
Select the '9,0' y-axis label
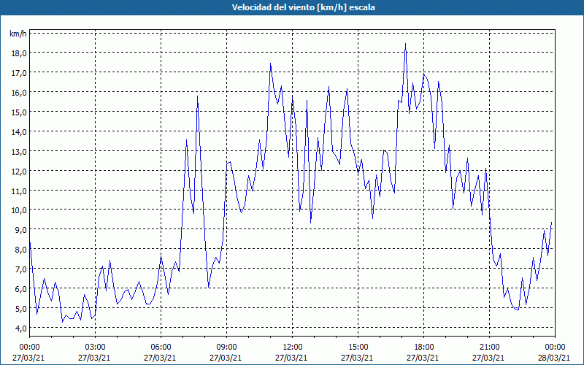20,230
